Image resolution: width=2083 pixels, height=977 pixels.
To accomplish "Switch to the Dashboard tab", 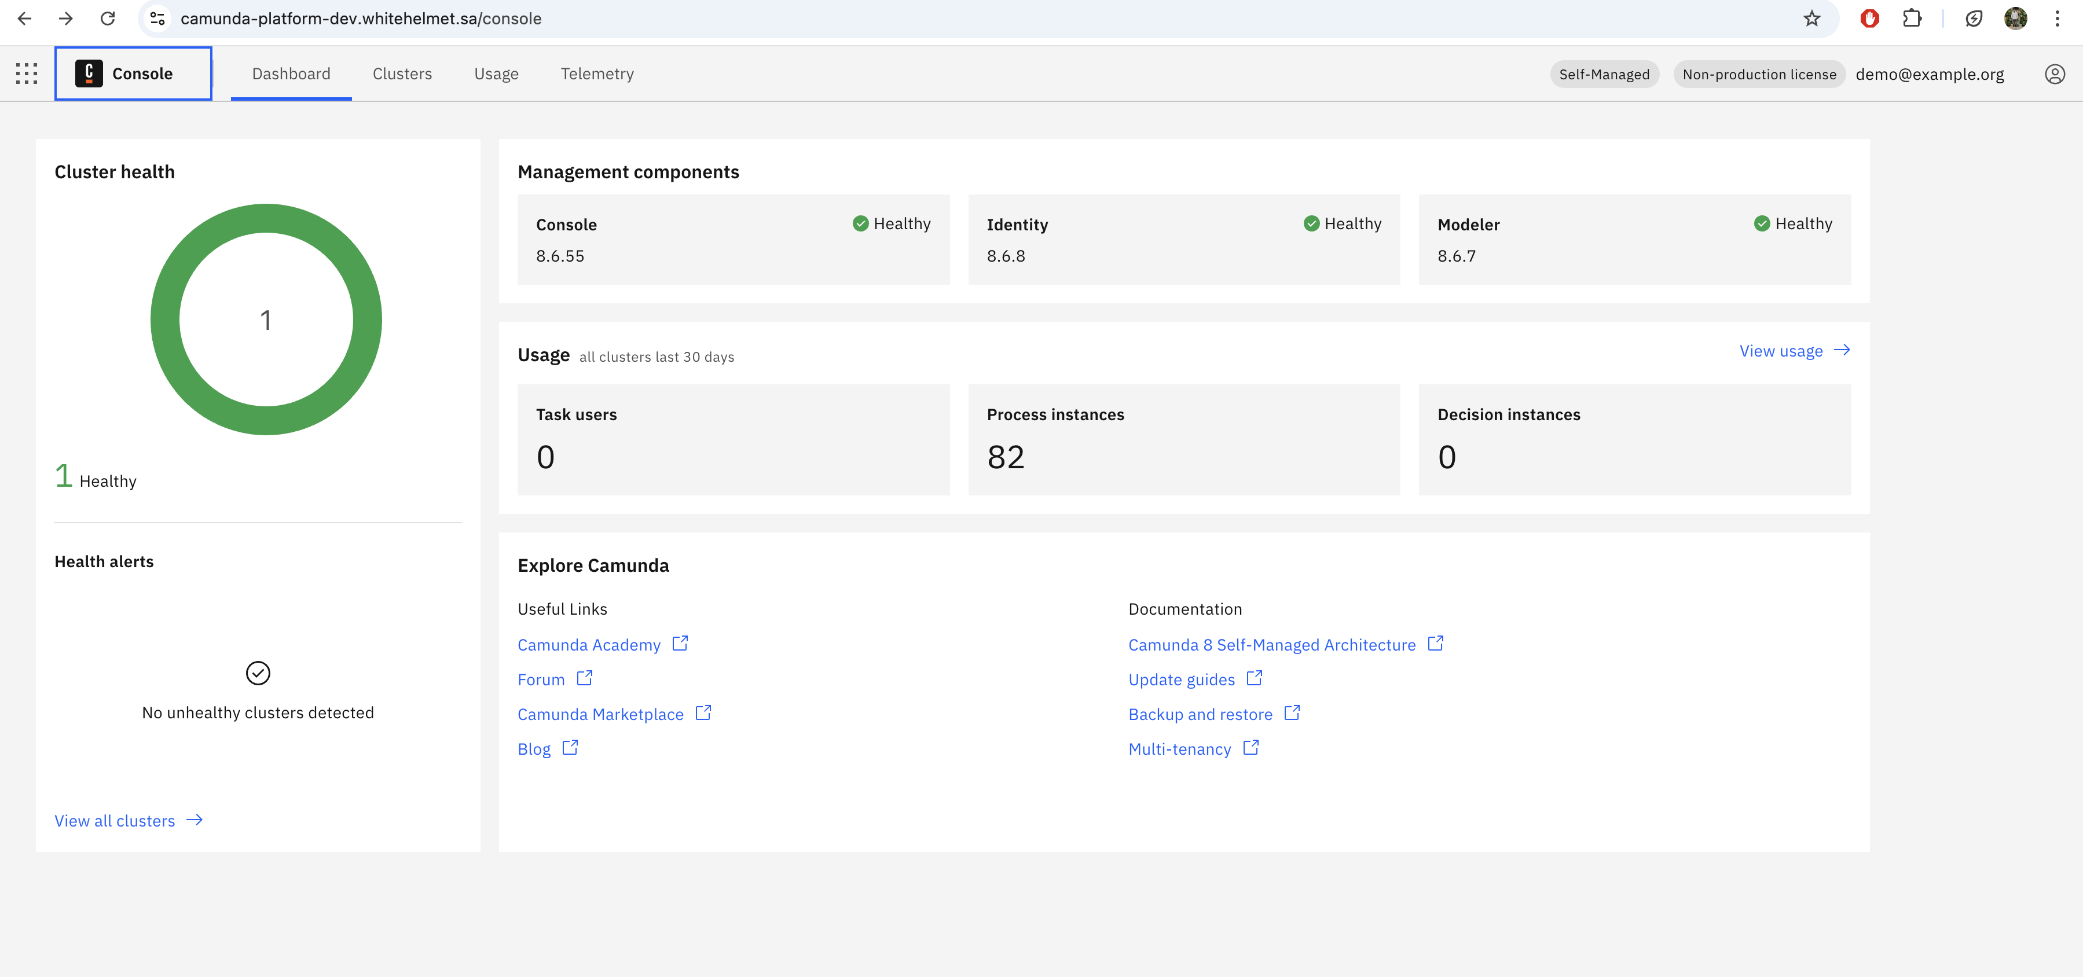I will [291, 74].
